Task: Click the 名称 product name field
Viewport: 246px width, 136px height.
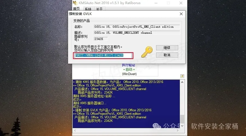Action: (137, 27)
